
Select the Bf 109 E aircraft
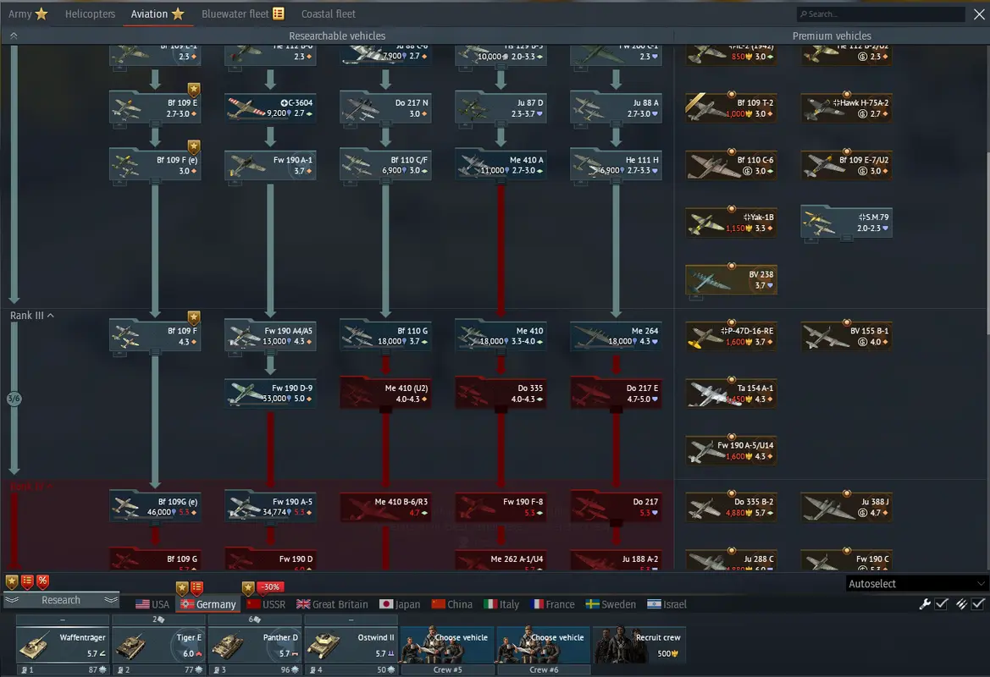[155, 107]
